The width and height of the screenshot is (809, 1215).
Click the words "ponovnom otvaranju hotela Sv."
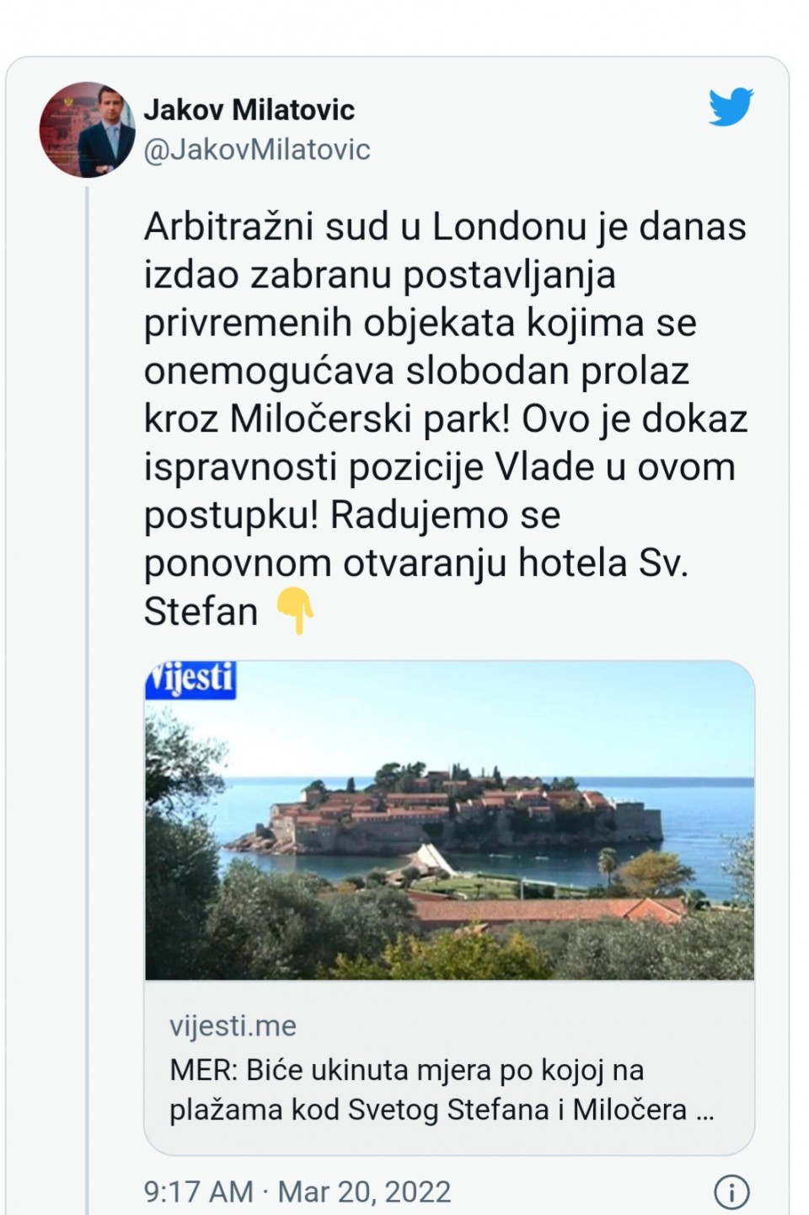tap(416, 563)
